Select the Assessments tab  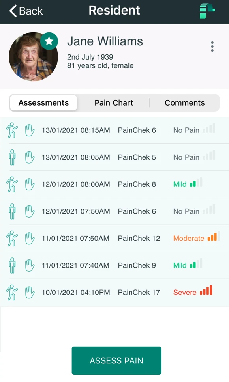click(44, 103)
